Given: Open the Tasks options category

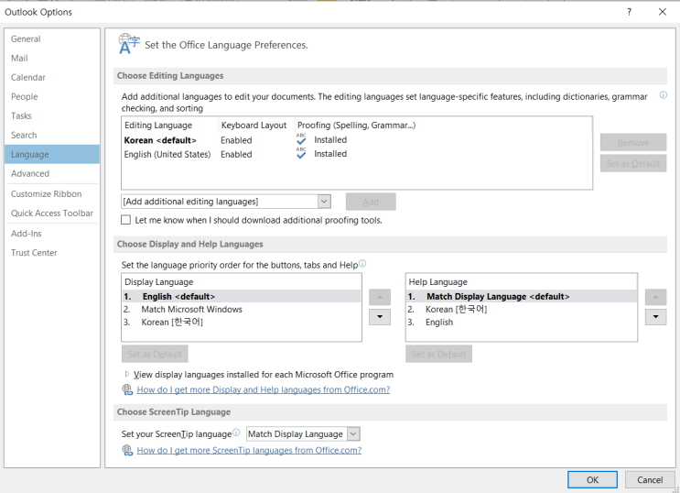Looking at the screenshot, I should click(x=52, y=116).
